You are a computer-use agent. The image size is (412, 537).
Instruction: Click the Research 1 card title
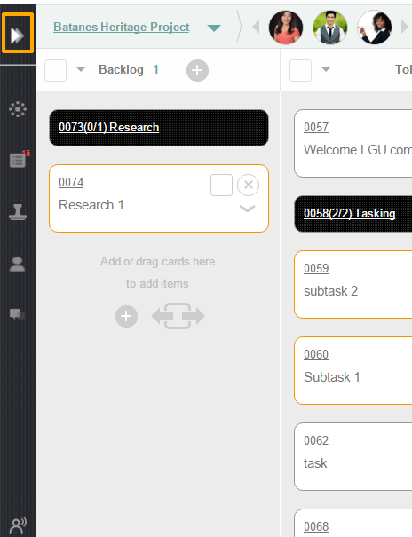[91, 205]
